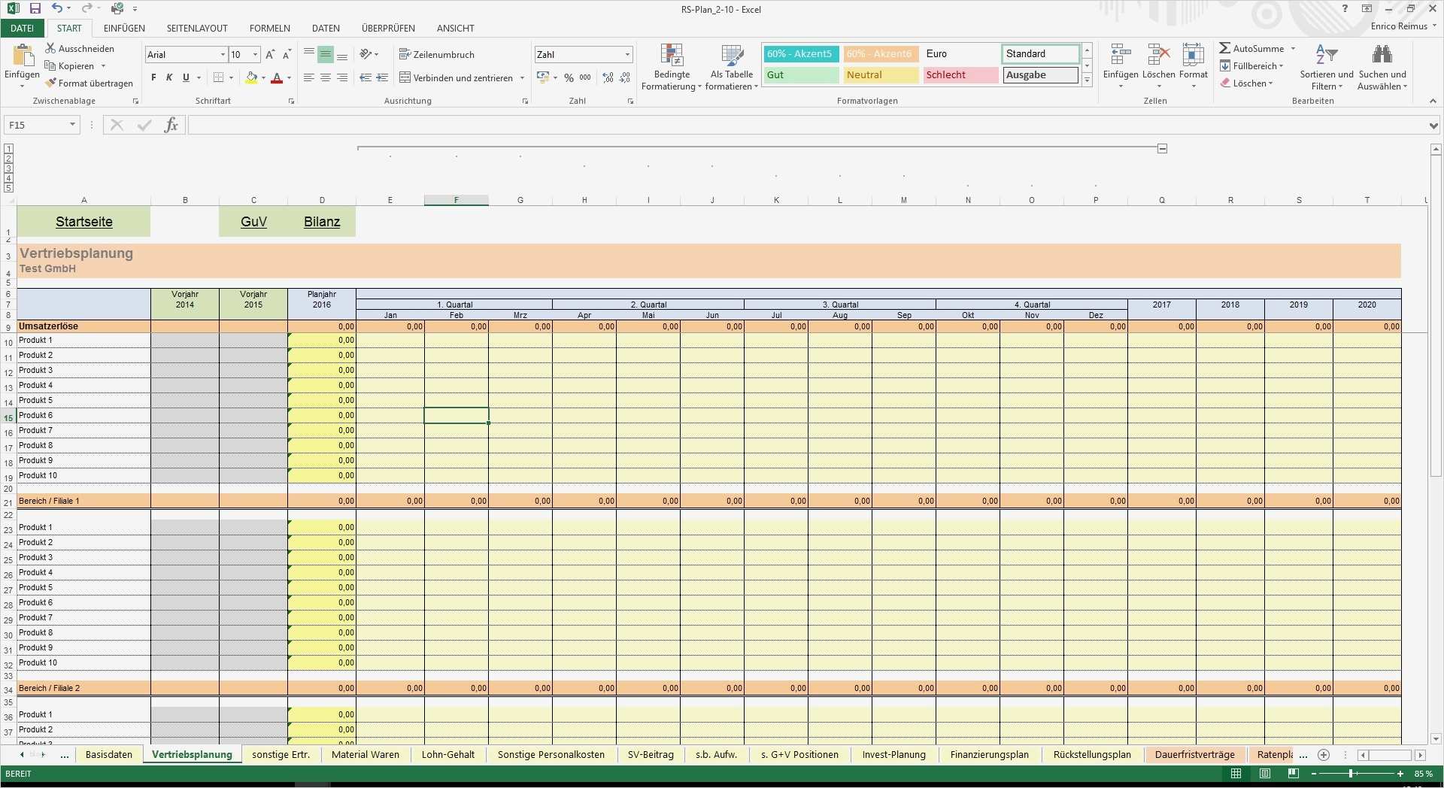Go to the Bilanz link

(322, 222)
